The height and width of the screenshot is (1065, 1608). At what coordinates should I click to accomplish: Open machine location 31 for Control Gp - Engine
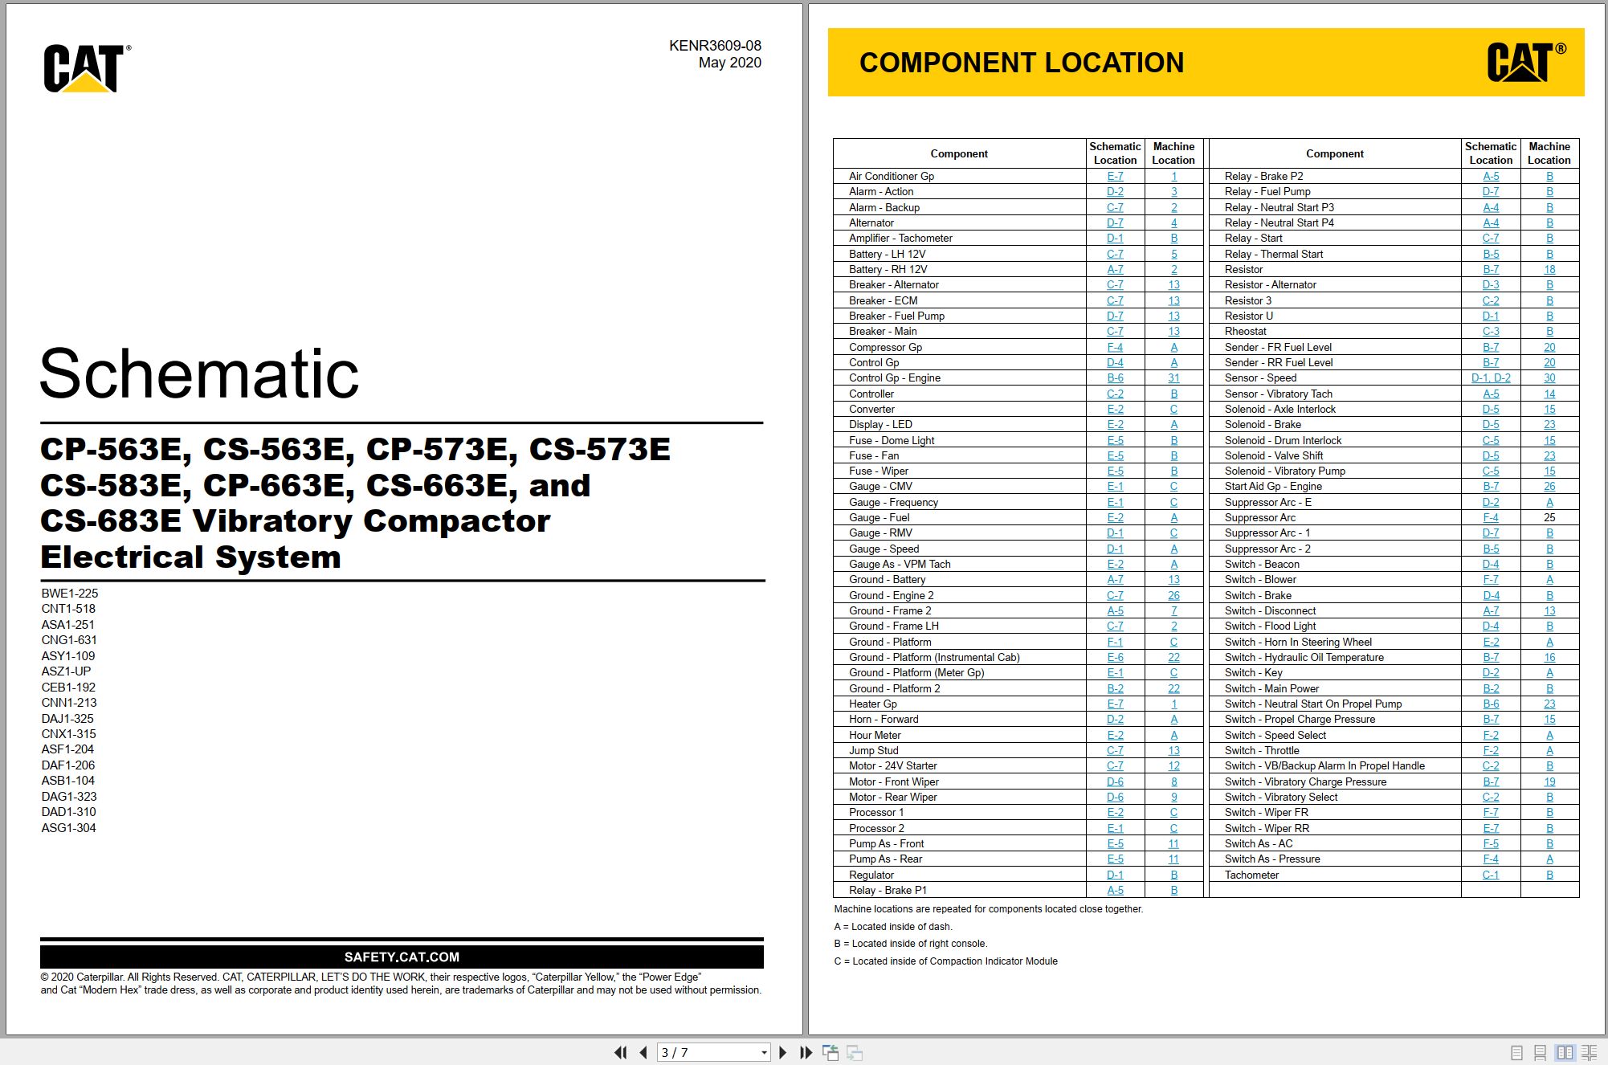point(1173,377)
